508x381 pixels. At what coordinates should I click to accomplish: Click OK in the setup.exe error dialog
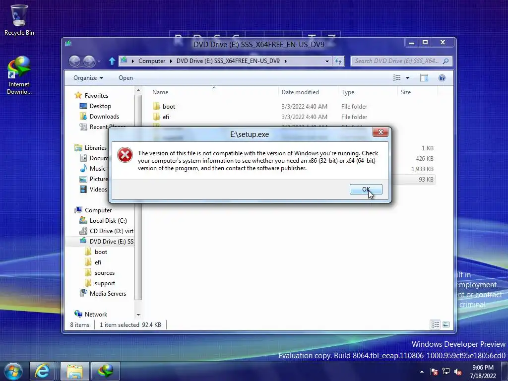[x=366, y=189]
